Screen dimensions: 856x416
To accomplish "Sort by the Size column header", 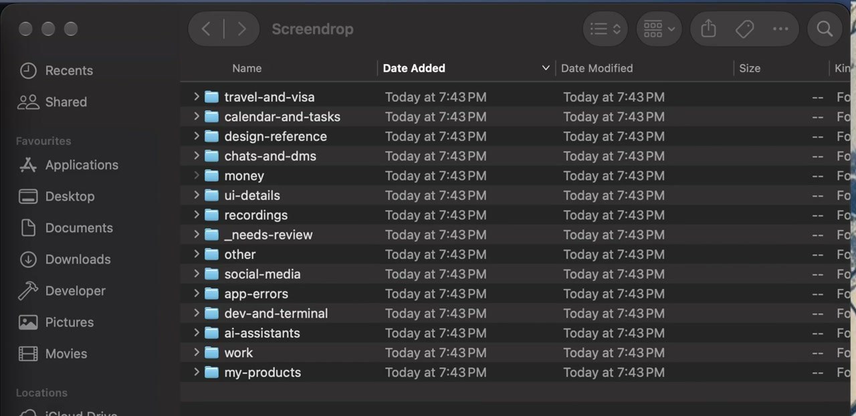I will tap(750, 68).
